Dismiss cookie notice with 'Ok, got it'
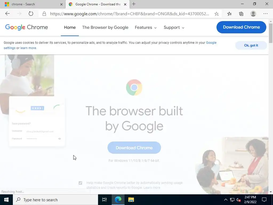The image size is (273, 205). (251, 45)
